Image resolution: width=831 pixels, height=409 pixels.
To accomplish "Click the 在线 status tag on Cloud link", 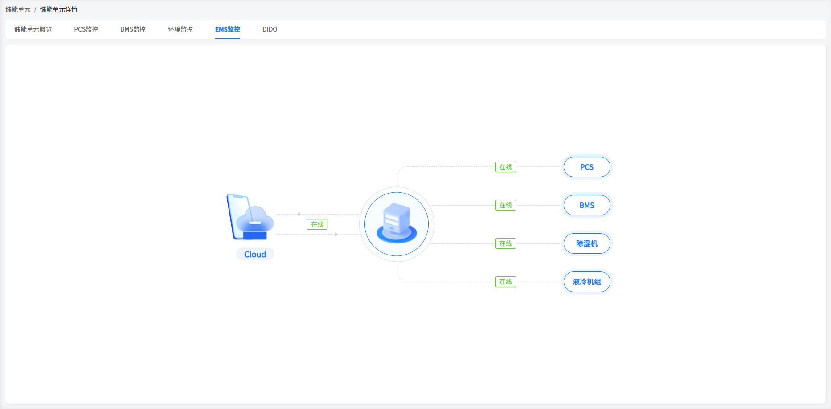I will coord(317,224).
